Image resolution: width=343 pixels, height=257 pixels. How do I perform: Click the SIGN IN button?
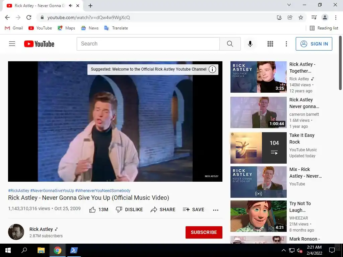pos(314,44)
